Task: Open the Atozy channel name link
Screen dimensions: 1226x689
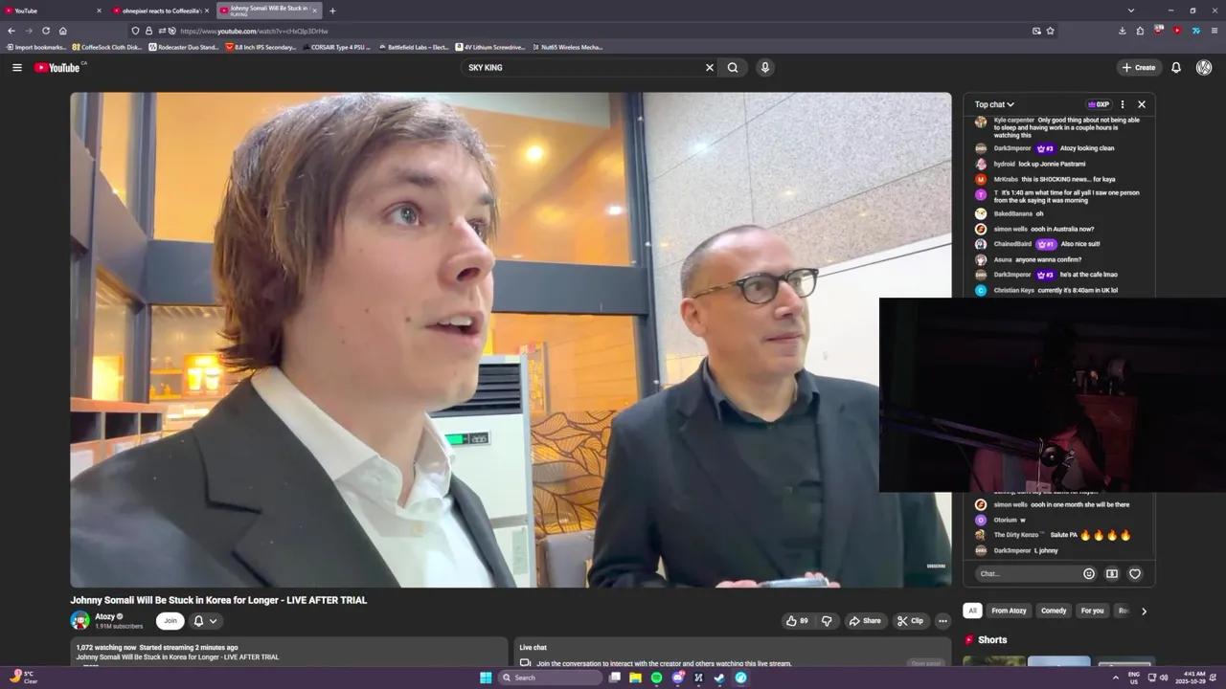Action: pyautogui.click(x=104, y=616)
